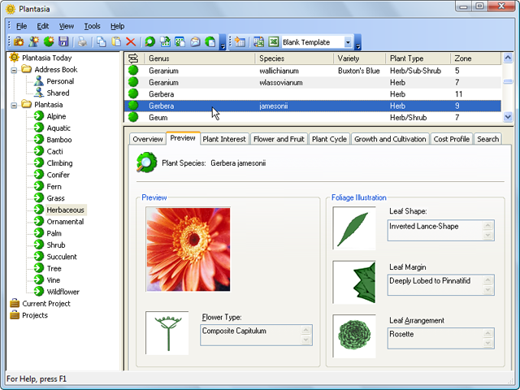Sort plant list by Genus column header
This screenshot has width=520, height=390.
[x=197, y=58]
